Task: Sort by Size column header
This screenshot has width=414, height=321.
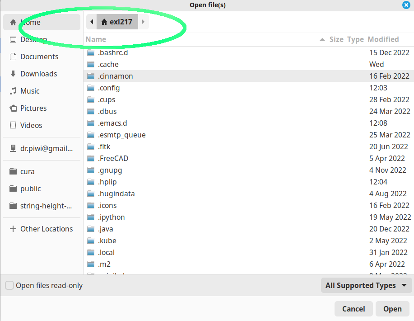Action: (336, 39)
